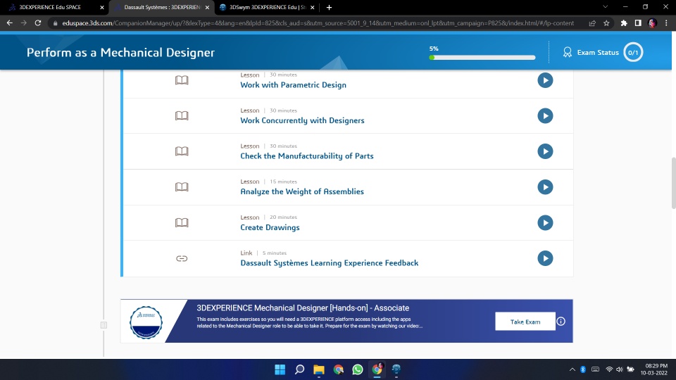The height and width of the screenshot is (380, 676).
Task: Click the 5% course progress bar
Action: click(x=482, y=57)
